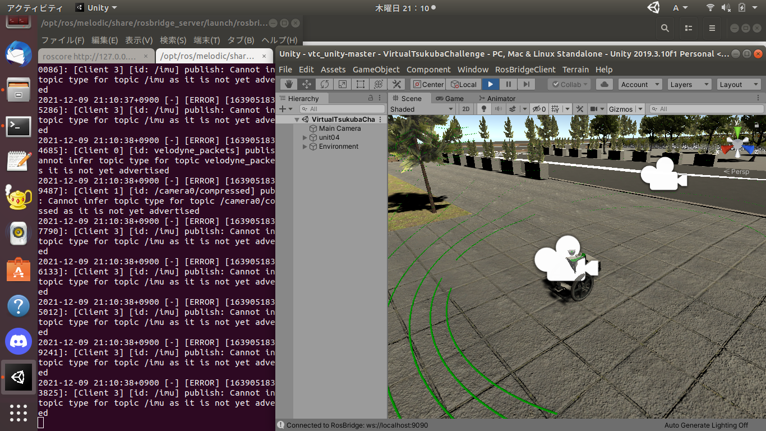Open the Terrain menu

(x=576, y=70)
